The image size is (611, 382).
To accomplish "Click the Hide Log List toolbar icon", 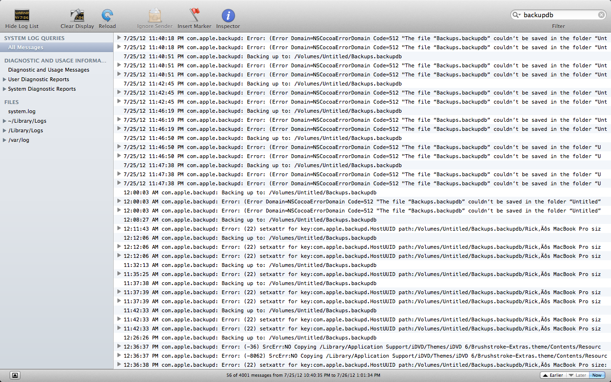I will click(22, 16).
